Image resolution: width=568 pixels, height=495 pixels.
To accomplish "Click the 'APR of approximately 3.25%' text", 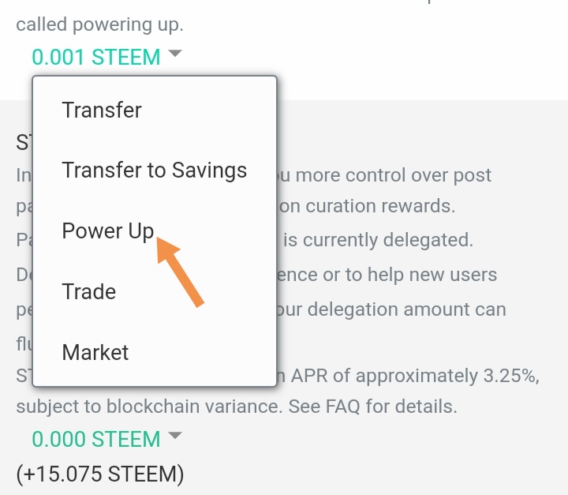I will point(412,377).
